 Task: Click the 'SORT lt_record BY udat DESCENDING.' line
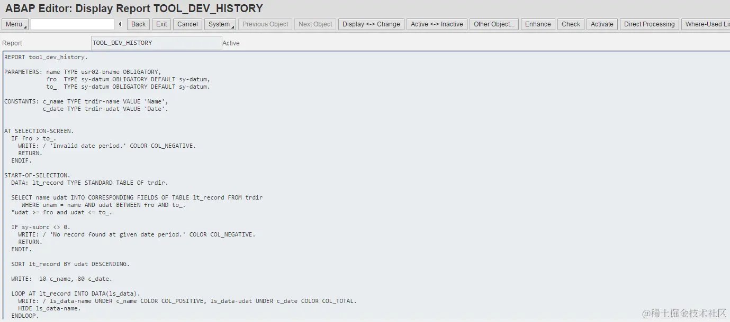[x=70, y=264]
